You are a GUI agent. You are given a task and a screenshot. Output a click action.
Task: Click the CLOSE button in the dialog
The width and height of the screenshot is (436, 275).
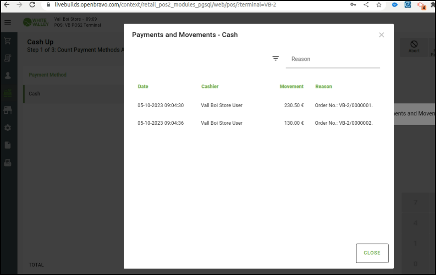tap(372, 253)
